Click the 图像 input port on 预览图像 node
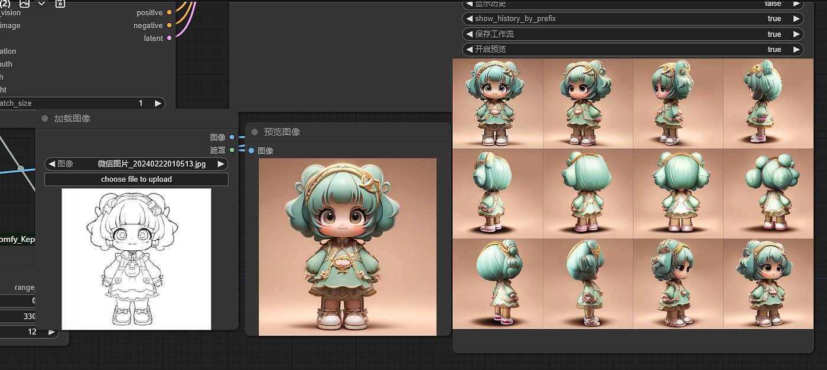 tap(252, 151)
